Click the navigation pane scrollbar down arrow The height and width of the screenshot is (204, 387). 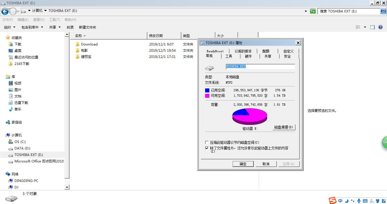point(67,187)
